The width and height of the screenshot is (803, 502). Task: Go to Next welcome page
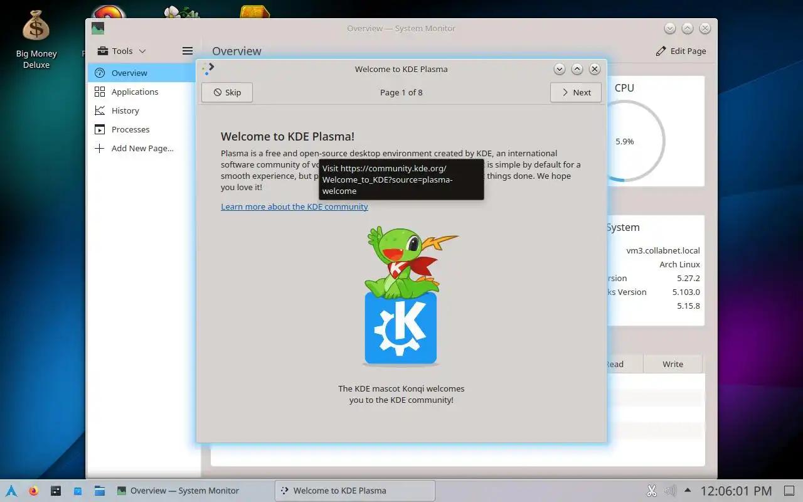click(576, 92)
